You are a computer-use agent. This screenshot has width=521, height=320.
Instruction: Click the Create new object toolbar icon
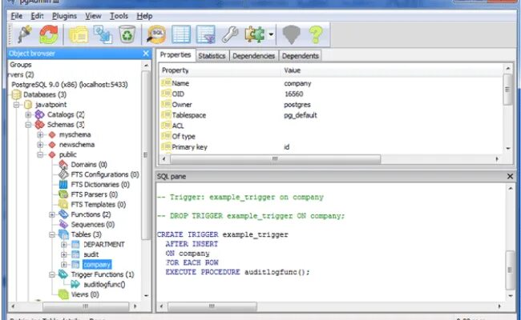coord(103,34)
